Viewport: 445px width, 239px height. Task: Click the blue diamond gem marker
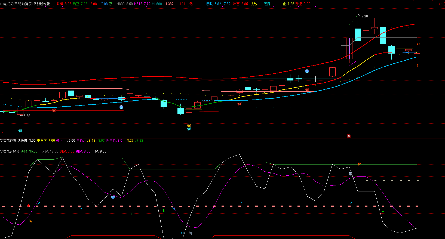(113, 198)
